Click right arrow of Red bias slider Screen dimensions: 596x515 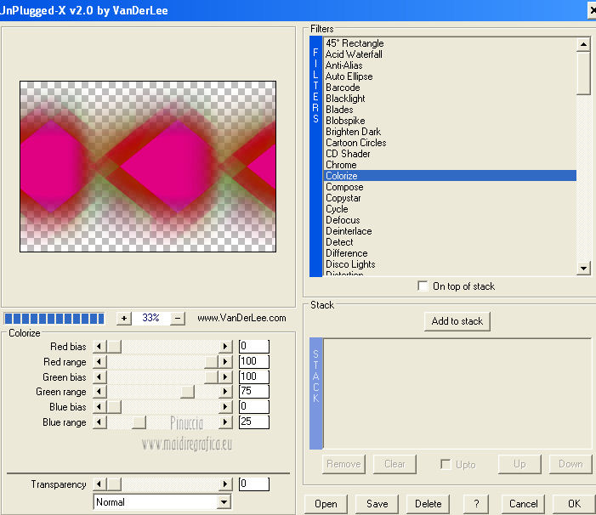(225, 347)
